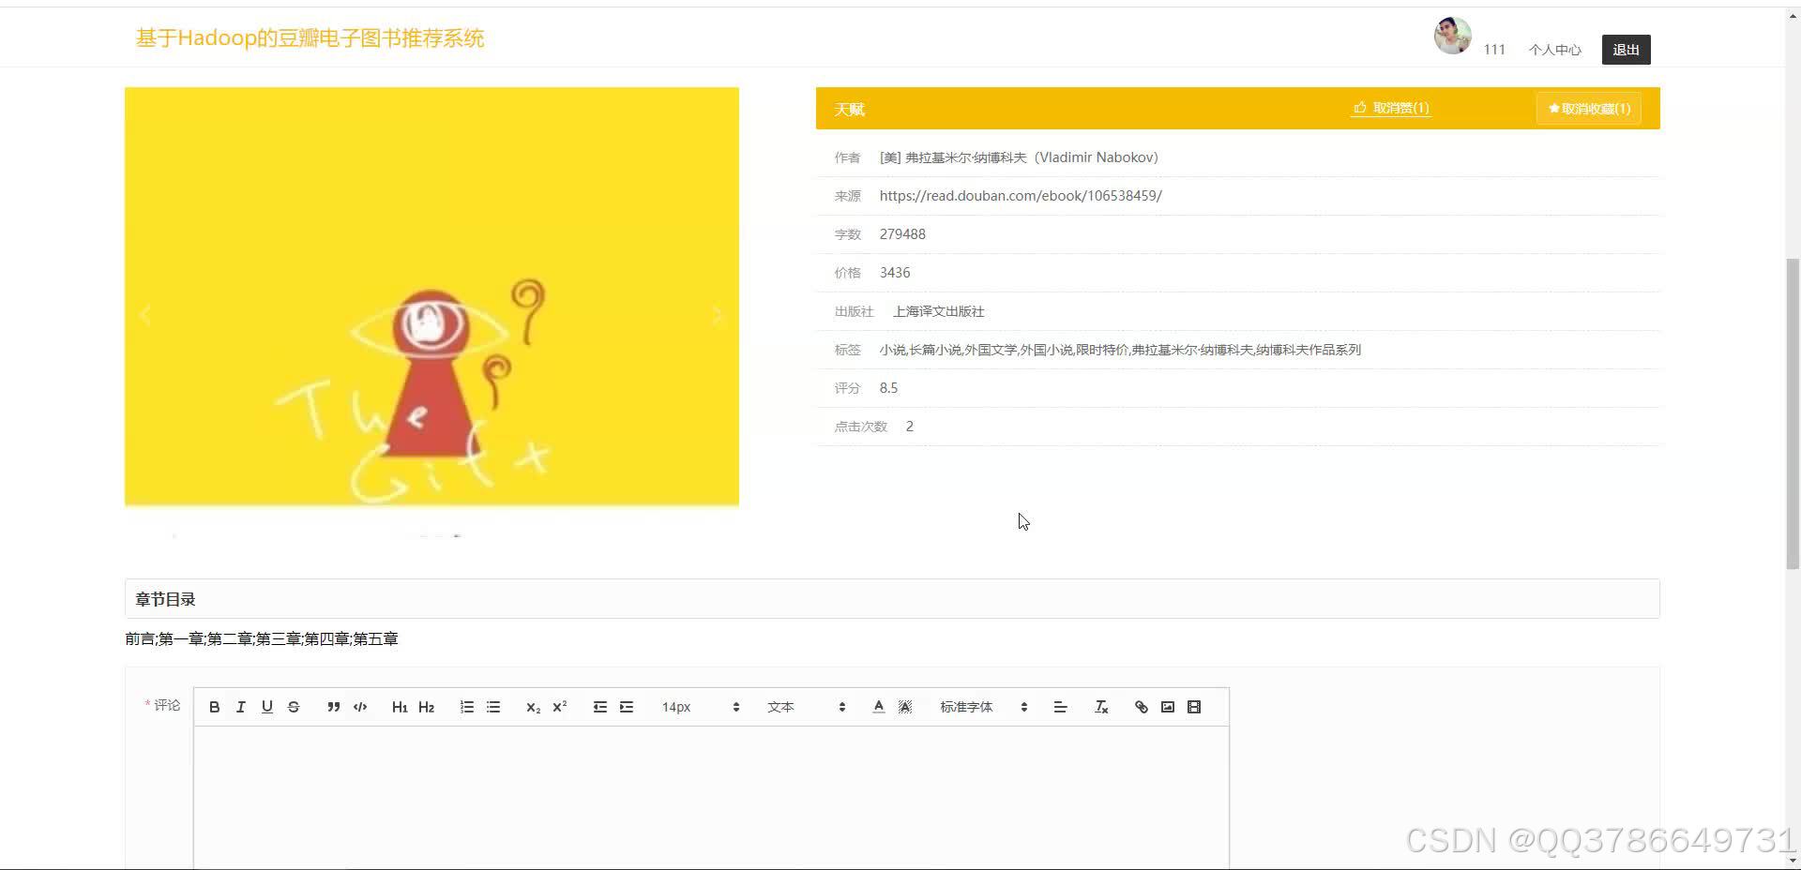Viewport: 1801px width, 870px height.
Task: Choose the text color picker
Action: 878,707
